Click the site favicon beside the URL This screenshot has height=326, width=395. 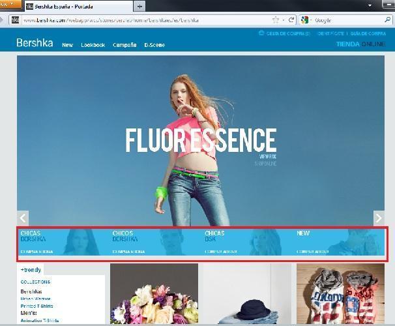14,20
